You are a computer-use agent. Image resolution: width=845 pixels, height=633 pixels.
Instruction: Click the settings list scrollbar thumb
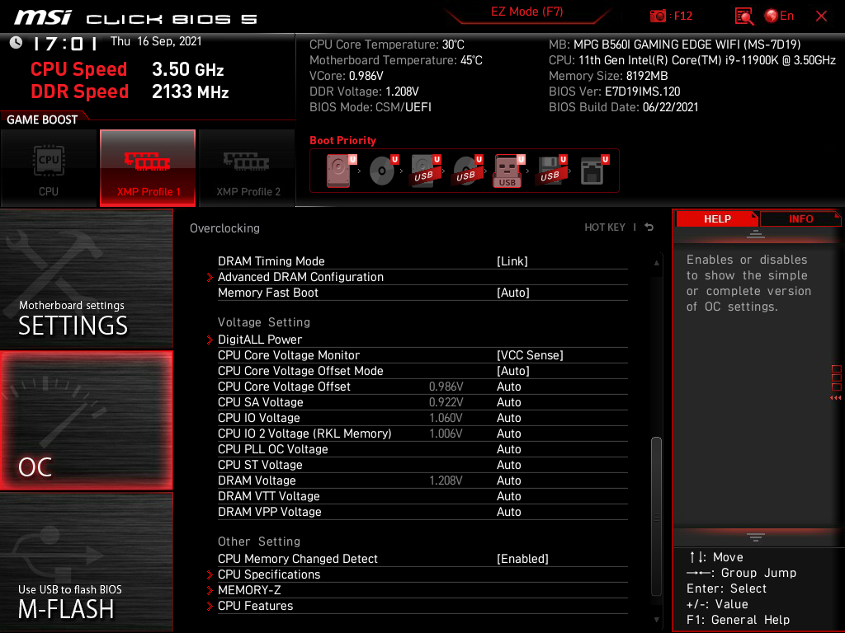[656, 517]
